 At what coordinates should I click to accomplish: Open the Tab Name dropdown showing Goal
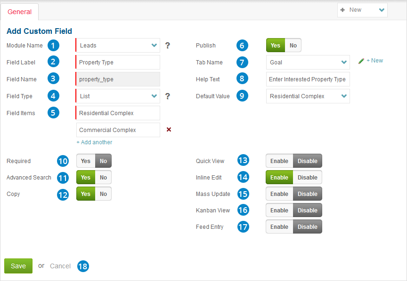tap(308, 62)
